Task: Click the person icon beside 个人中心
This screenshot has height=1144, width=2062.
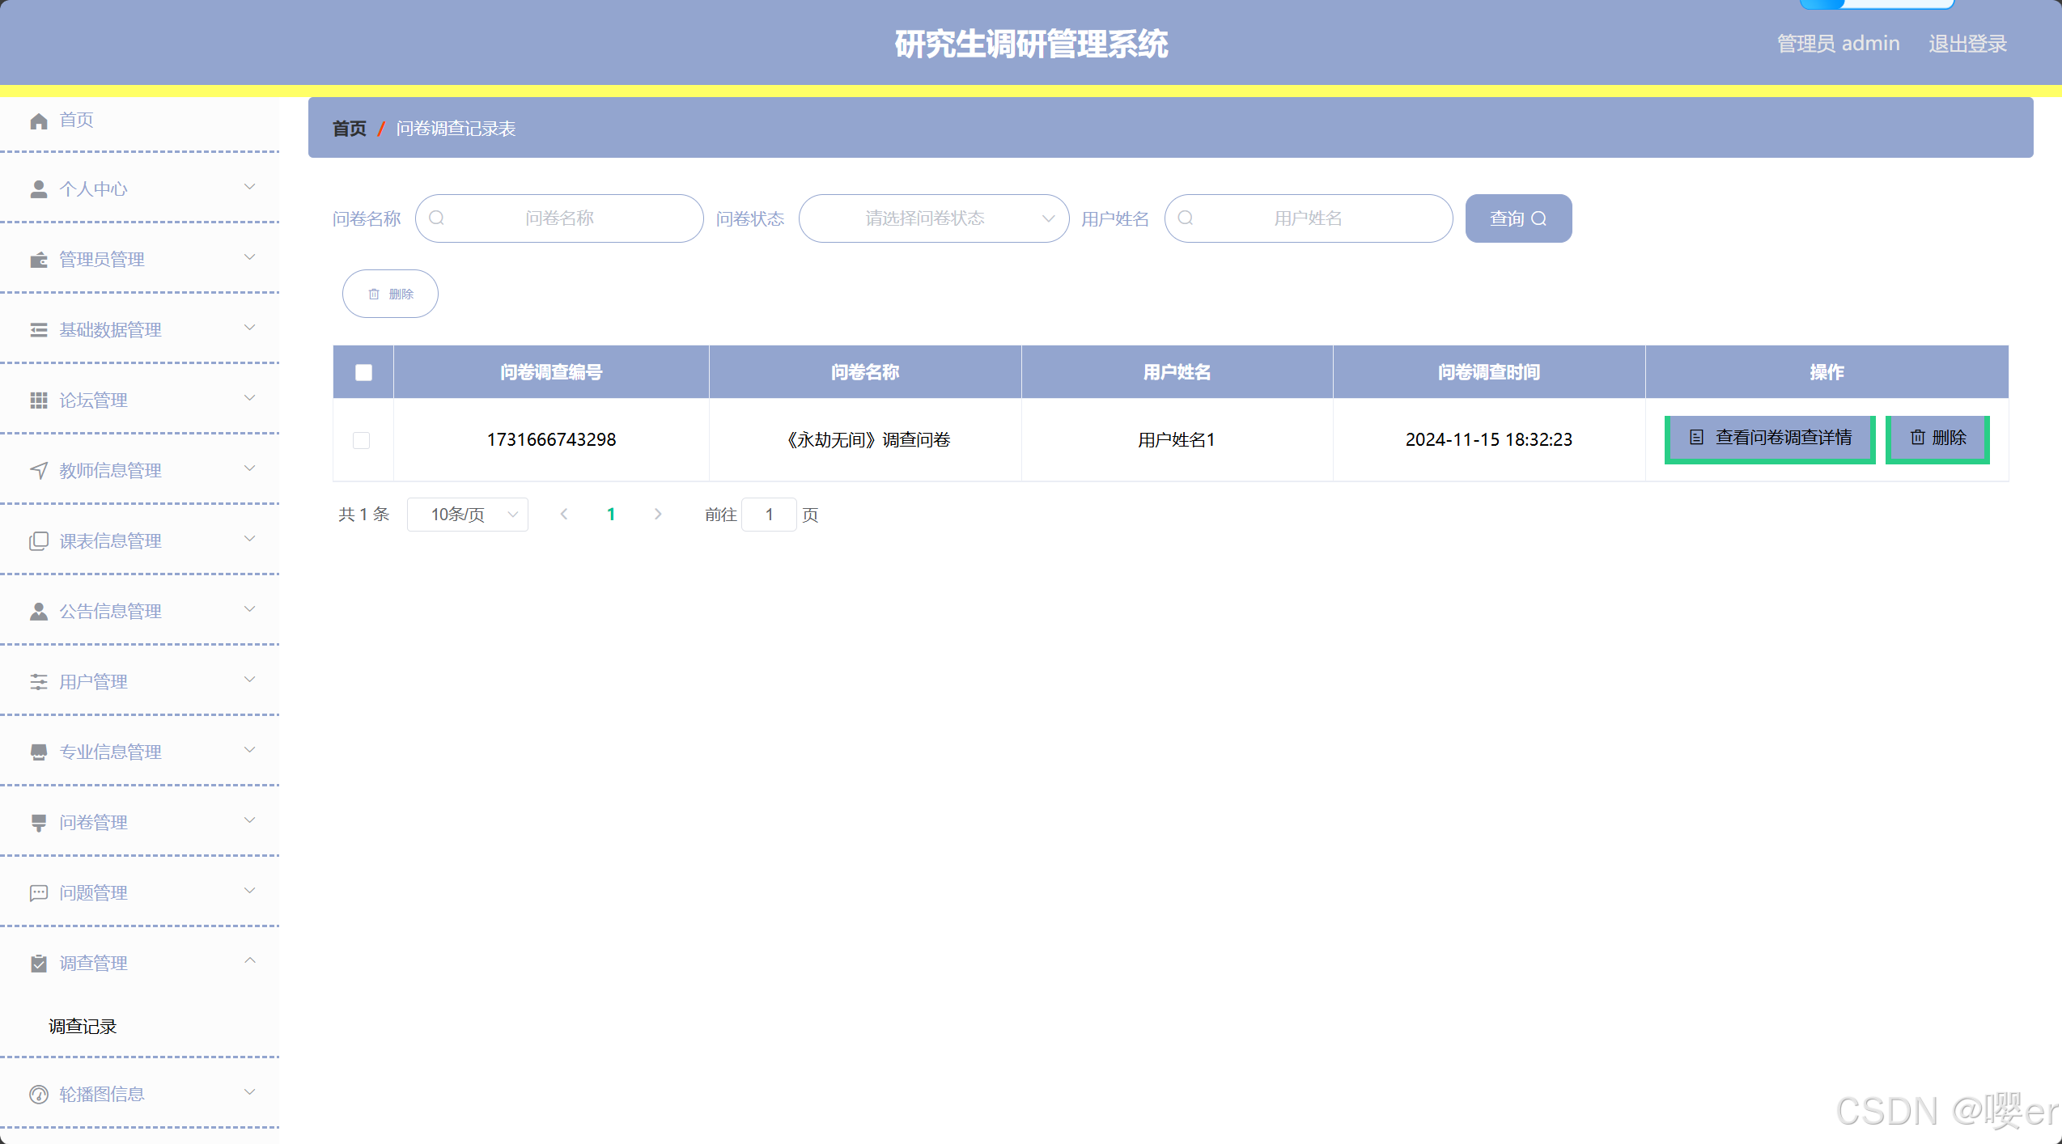Action: pyautogui.click(x=38, y=189)
